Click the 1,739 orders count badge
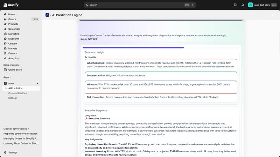Image resolution: width=280 pixels, height=157 pixels. [x=35, y=19]
